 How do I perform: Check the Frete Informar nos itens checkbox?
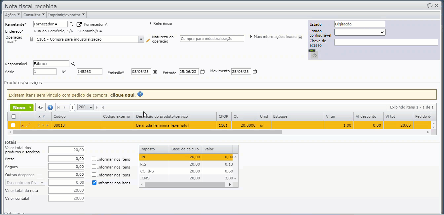click(x=94, y=159)
